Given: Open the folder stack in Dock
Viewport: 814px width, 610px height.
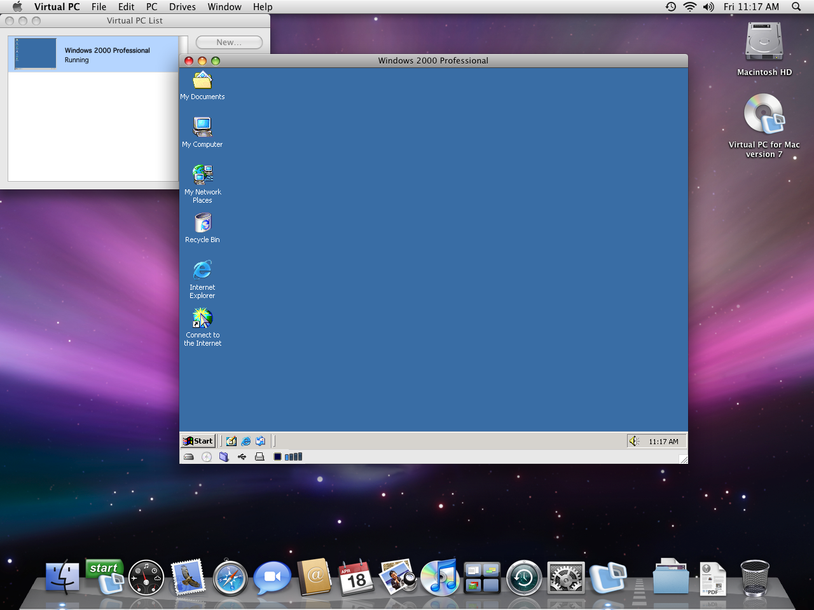Looking at the screenshot, I should coord(671,578).
